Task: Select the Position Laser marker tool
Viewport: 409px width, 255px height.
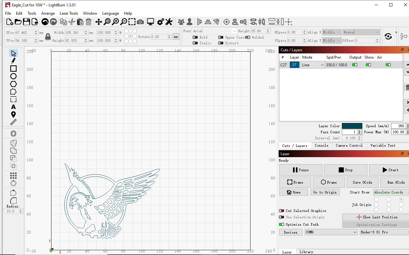Action: point(13,114)
